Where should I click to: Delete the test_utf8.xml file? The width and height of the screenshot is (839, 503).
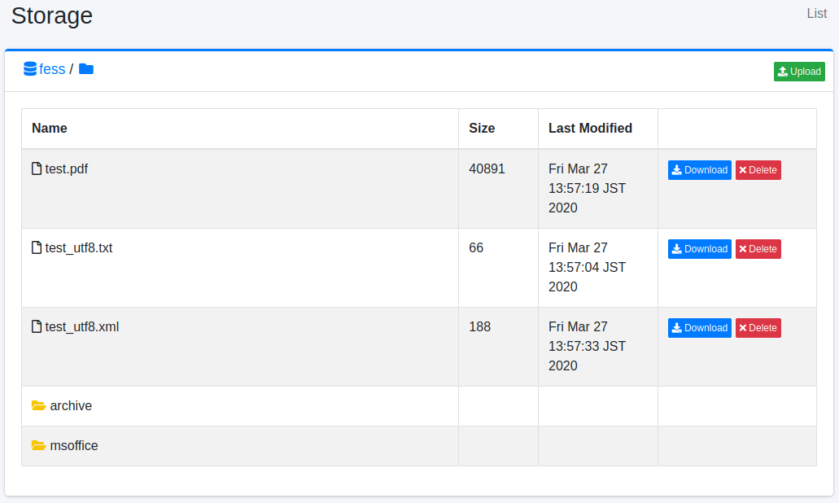pos(758,328)
